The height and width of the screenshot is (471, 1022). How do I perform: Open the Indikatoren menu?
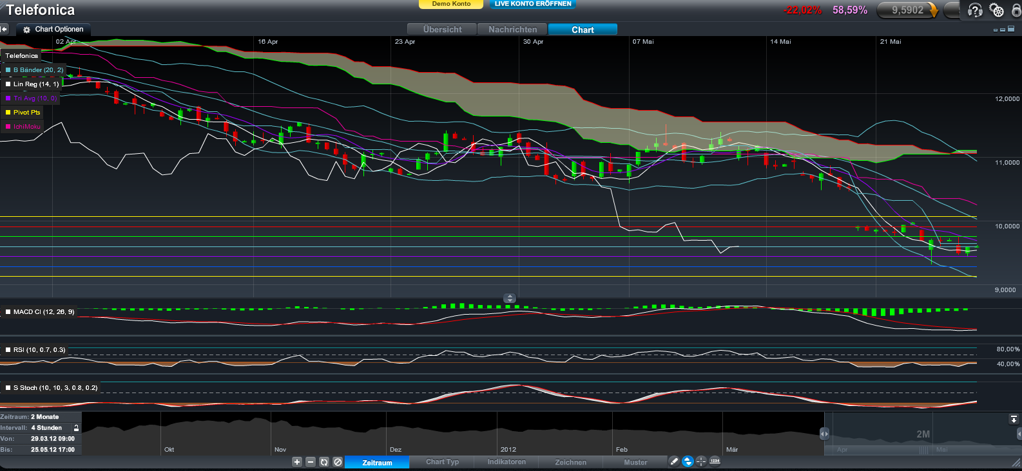click(506, 462)
